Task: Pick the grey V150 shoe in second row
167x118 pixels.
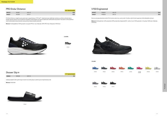Action: (95, 83)
